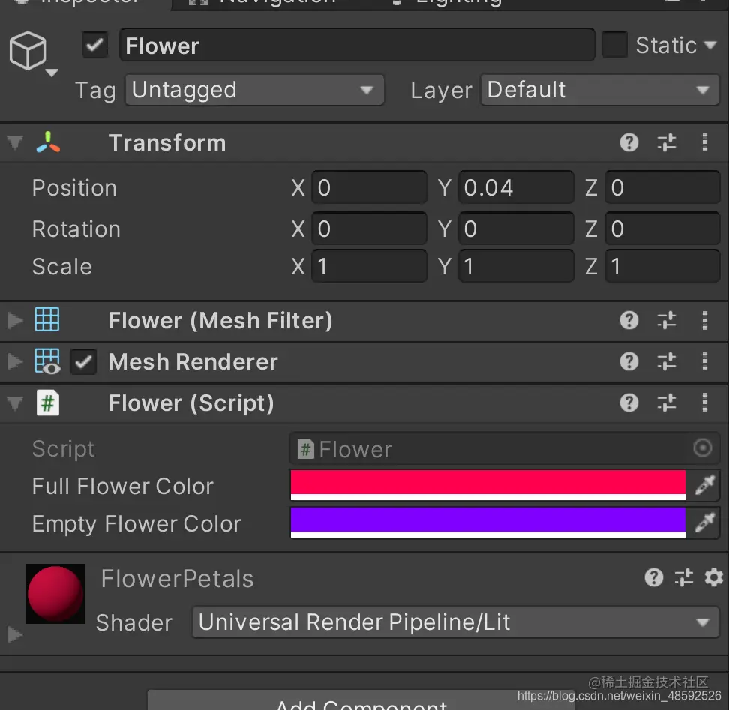Click the Transform component icon
This screenshot has width=729, height=710.
click(48, 142)
